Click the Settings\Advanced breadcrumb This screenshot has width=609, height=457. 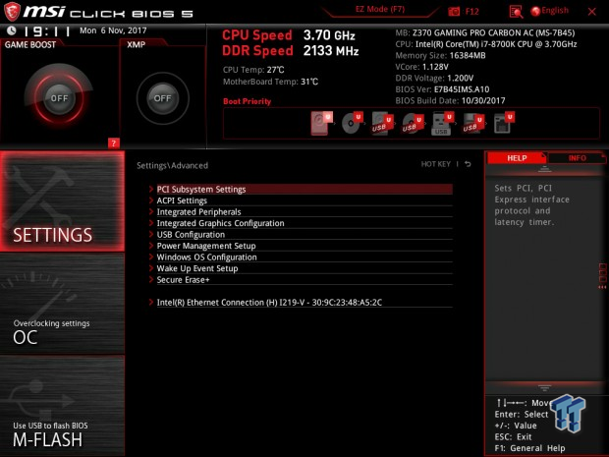[172, 165]
